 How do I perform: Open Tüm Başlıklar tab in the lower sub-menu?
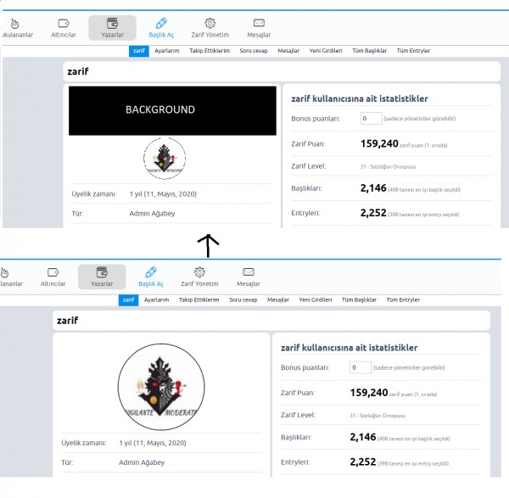359,299
